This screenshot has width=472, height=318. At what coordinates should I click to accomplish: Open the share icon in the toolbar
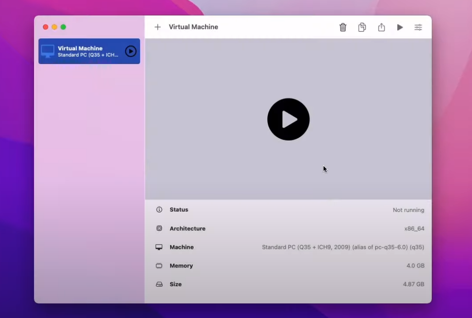pos(381,27)
